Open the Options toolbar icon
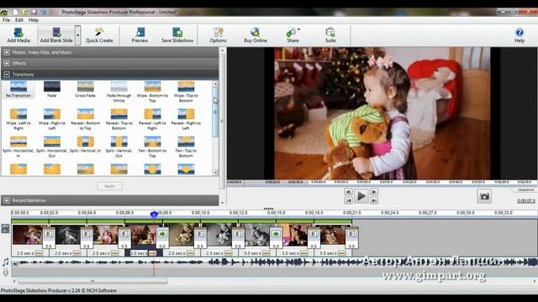This screenshot has width=538, height=302. (218, 35)
